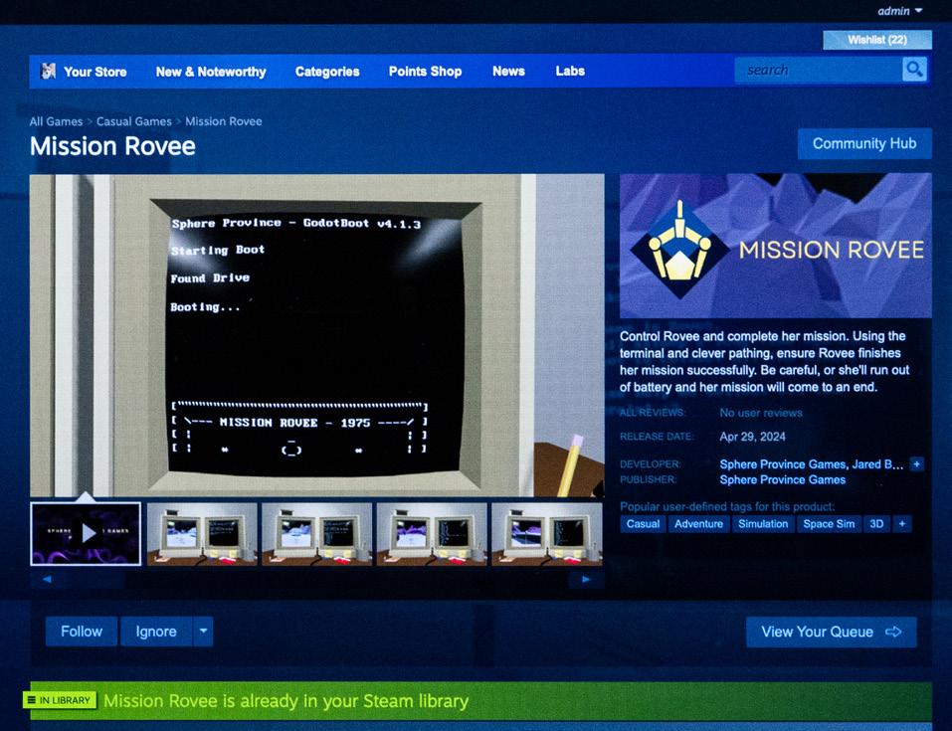Open the Categories menu
This screenshot has height=731, width=952.
pos(327,72)
